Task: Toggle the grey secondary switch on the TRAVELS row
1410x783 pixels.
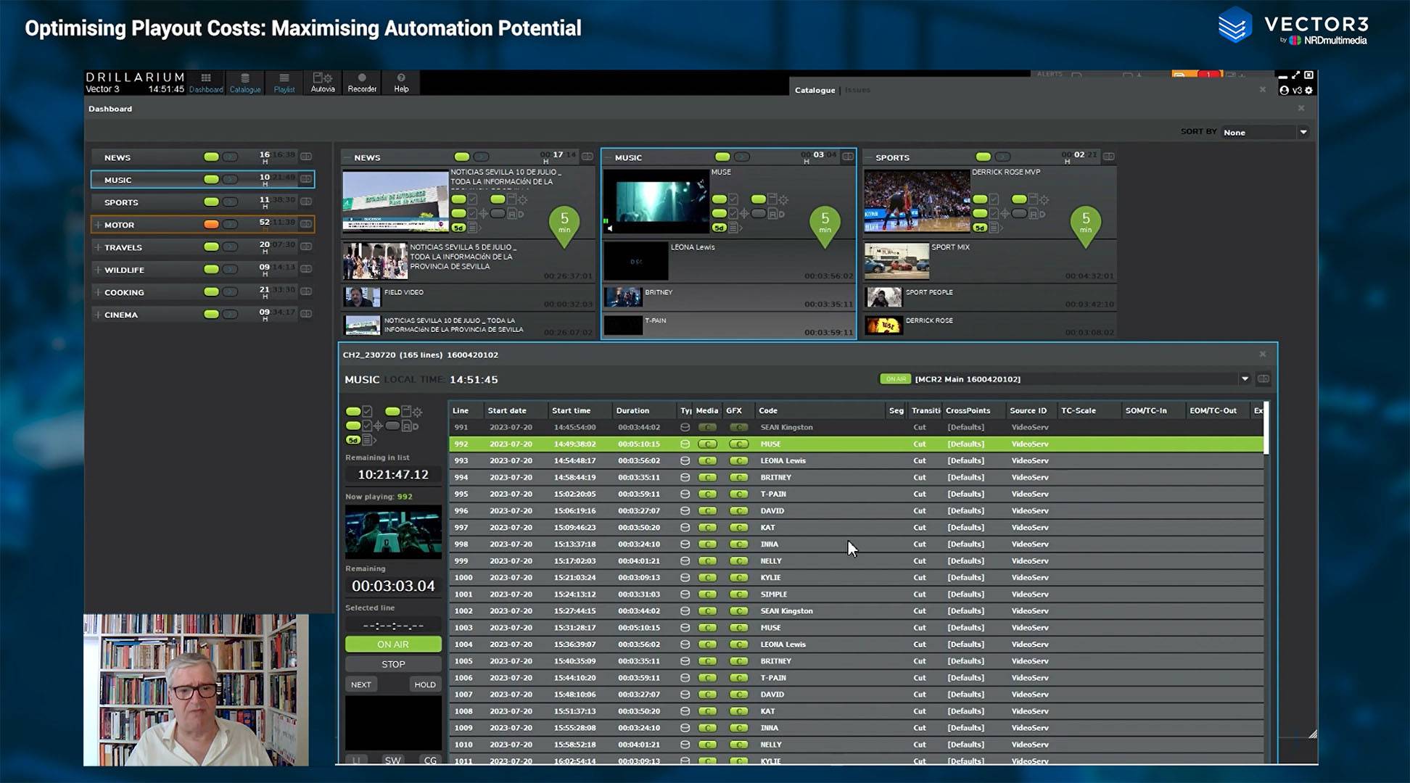Action: (x=230, y=246)
